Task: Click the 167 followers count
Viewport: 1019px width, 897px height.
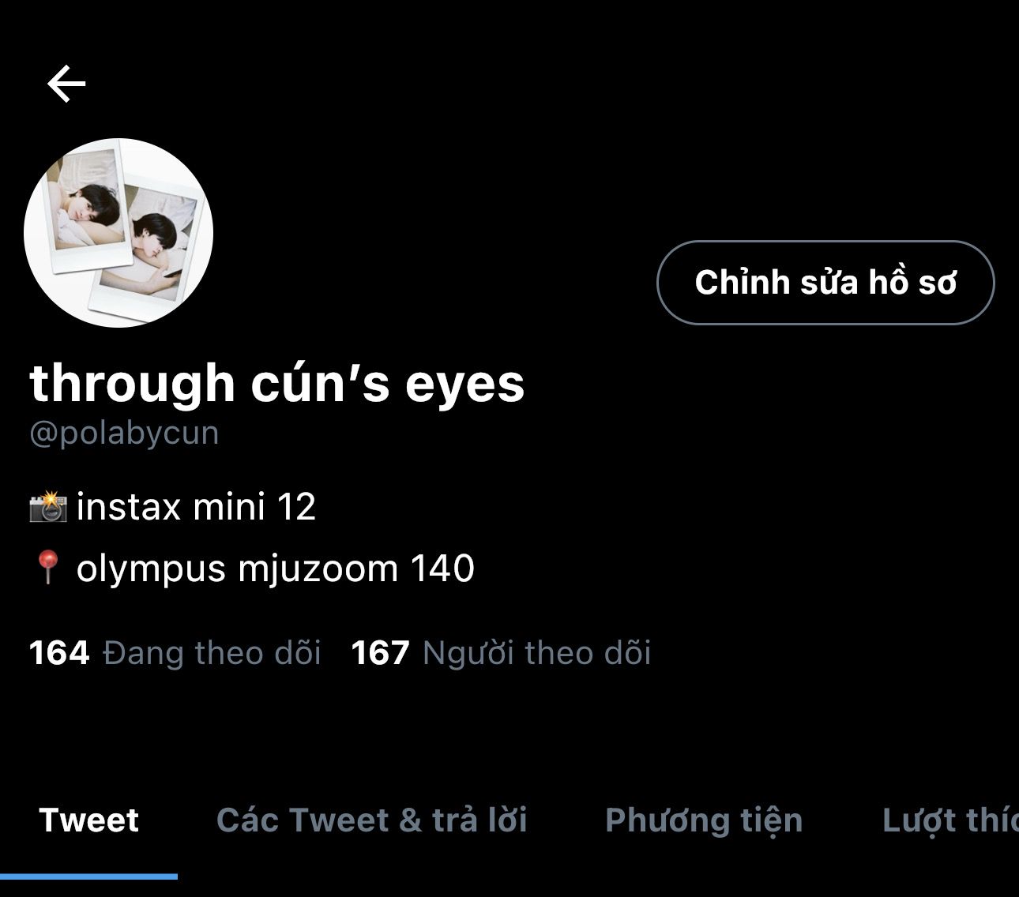Action: 380,653
